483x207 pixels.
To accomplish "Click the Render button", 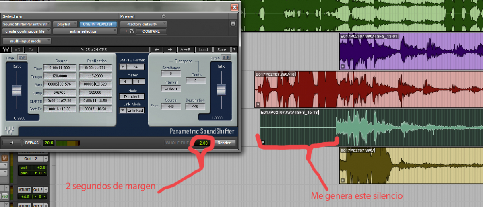I will (225, 143).
